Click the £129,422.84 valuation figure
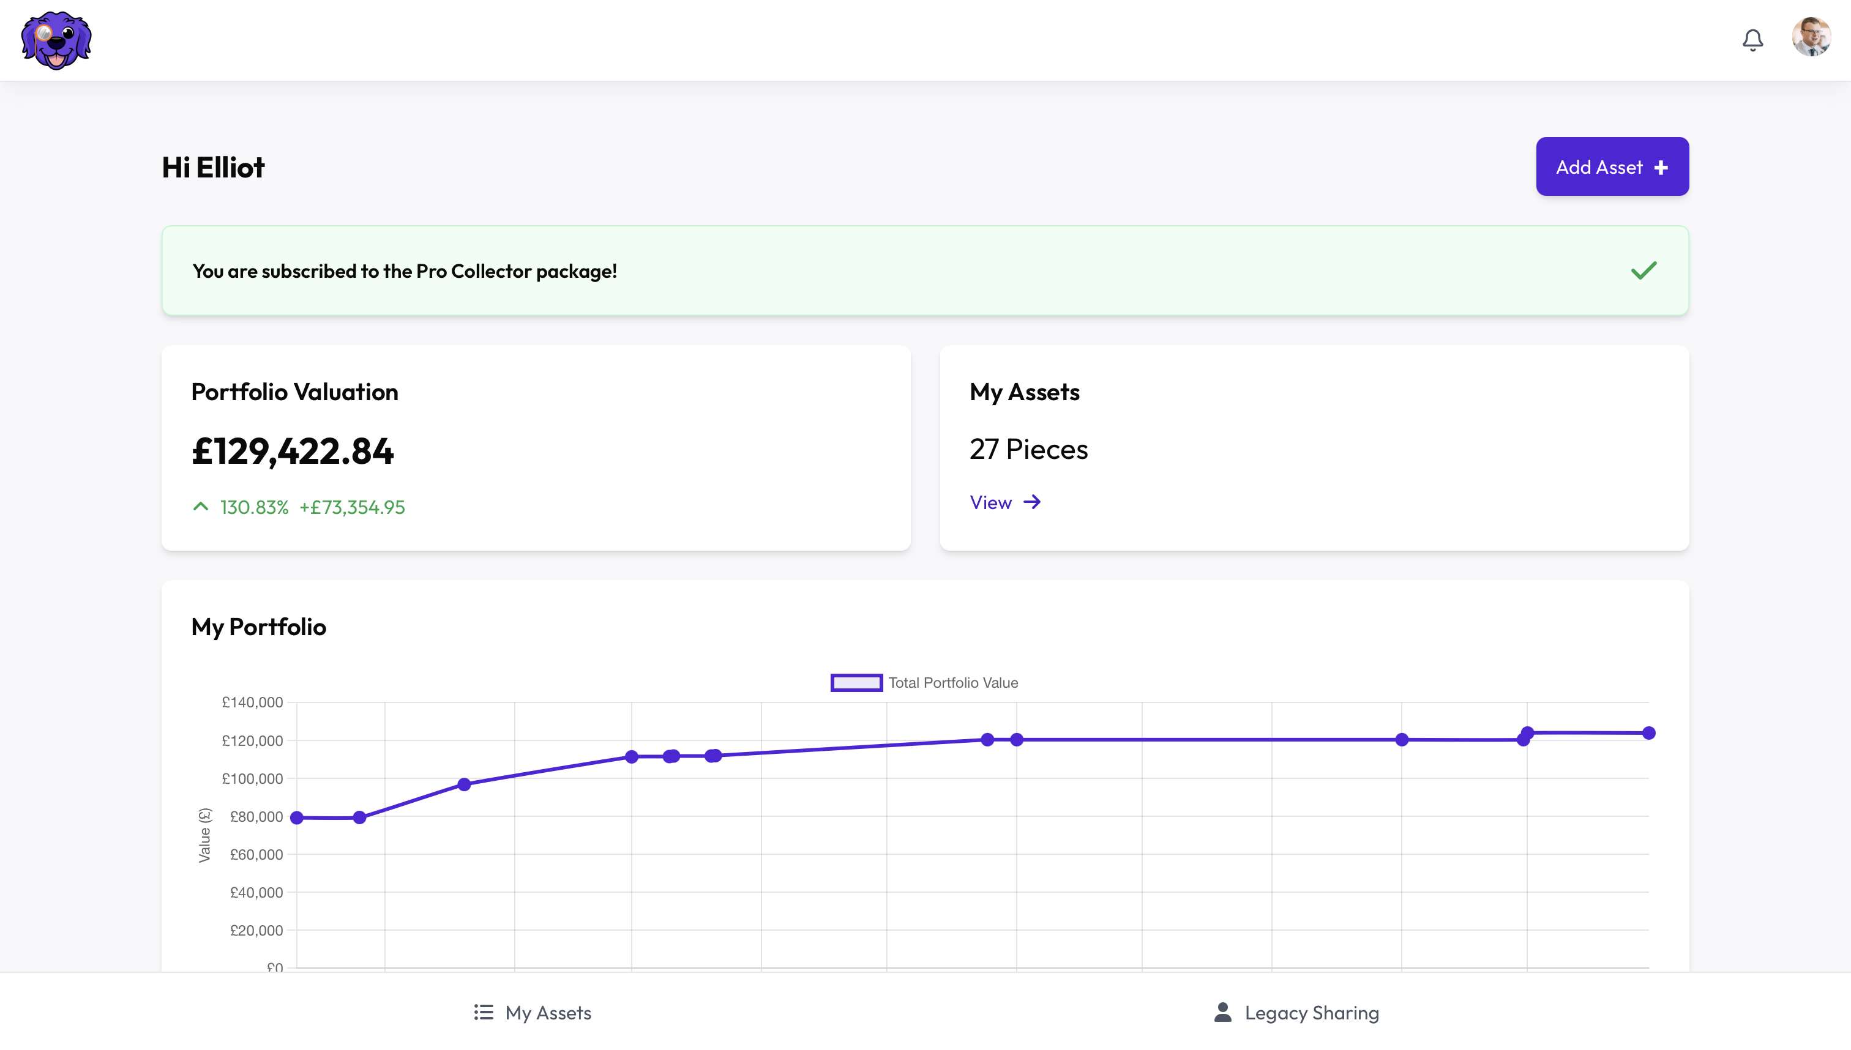 (293, 452)
